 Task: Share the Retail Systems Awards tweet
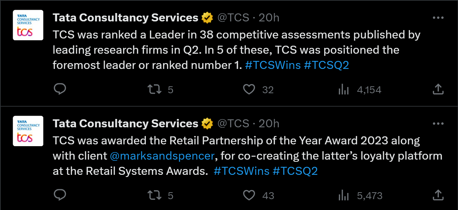[438, 195]
